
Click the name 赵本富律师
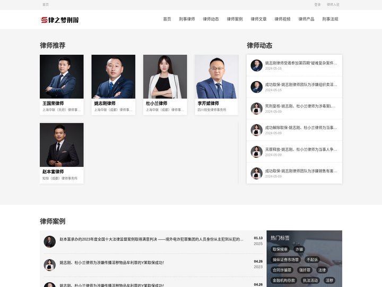click(x=53, y=172)
